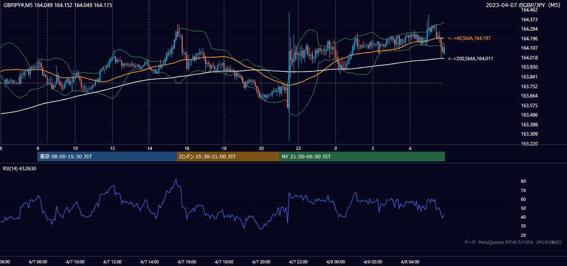
Task: Click hour tick 22 under the price chart
Action: [299, 148]
